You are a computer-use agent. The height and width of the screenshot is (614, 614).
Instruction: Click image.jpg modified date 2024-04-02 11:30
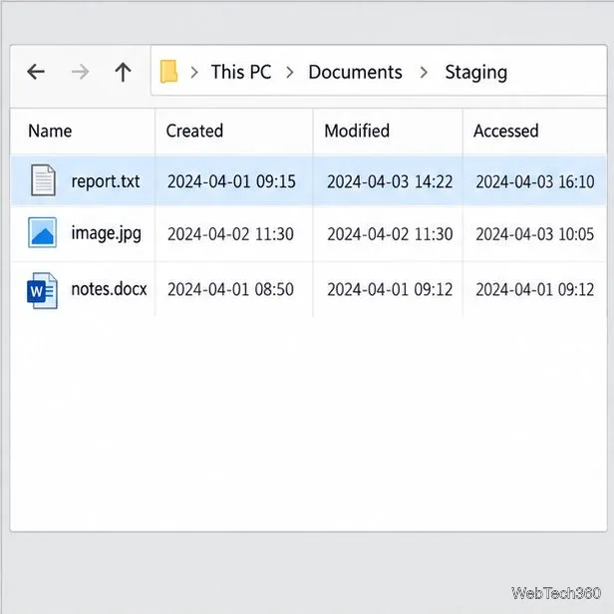[x=390, y=234]
